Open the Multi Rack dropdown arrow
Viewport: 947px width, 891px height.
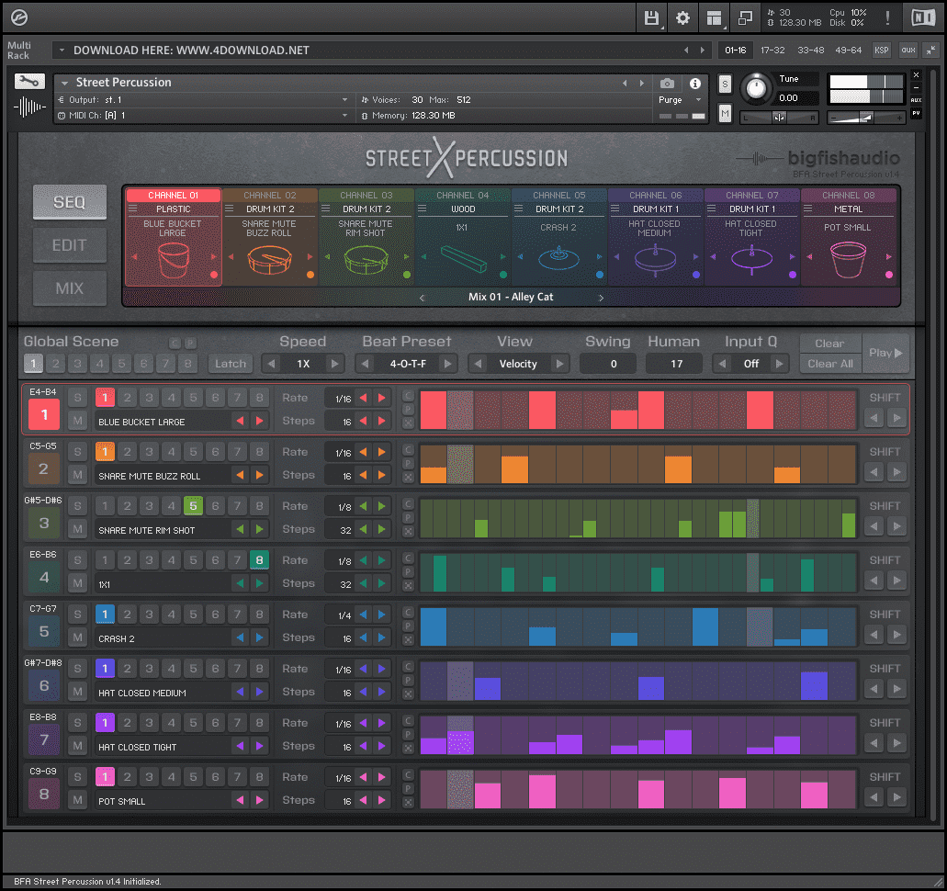click(62, 51)
